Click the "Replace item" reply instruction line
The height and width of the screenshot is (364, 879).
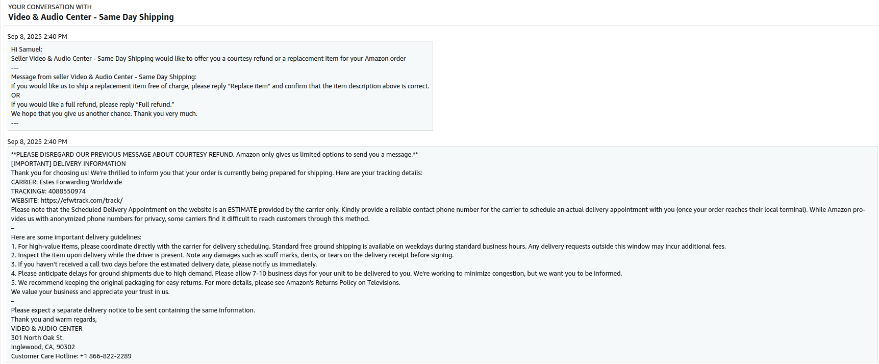click(220, 86)
